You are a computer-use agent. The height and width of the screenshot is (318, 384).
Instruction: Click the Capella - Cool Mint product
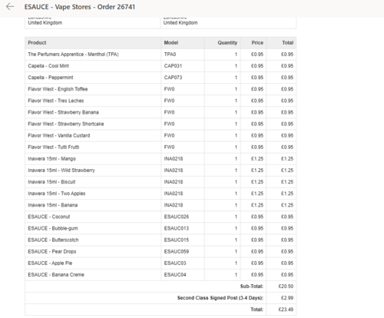point(48,66)
